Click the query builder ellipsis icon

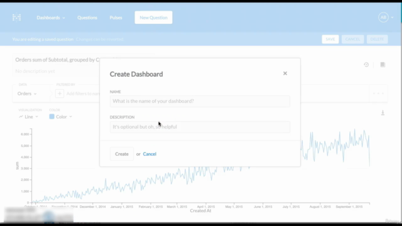point(378,94)
